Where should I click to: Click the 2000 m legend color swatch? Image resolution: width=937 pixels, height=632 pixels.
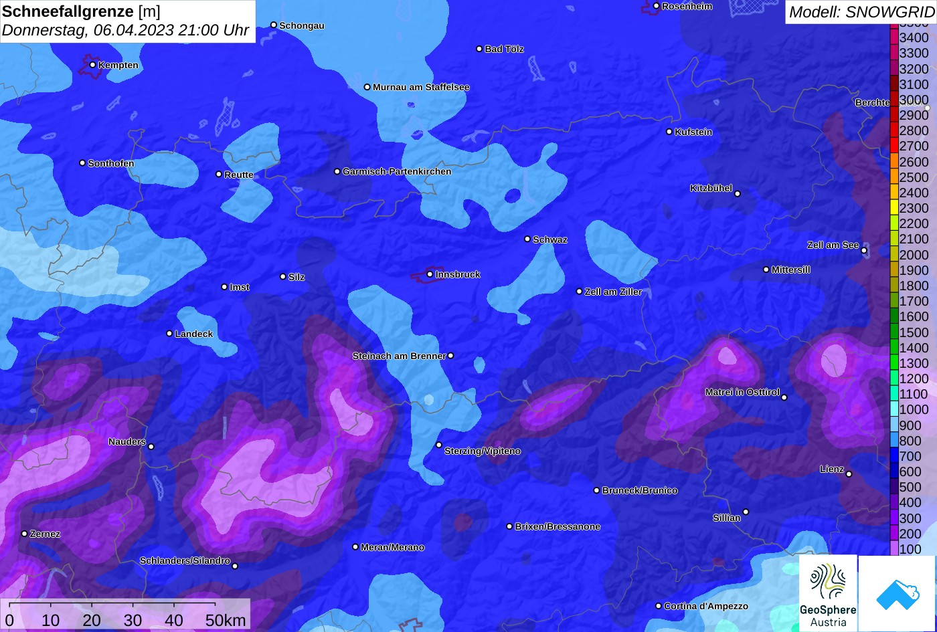point(893,254)
